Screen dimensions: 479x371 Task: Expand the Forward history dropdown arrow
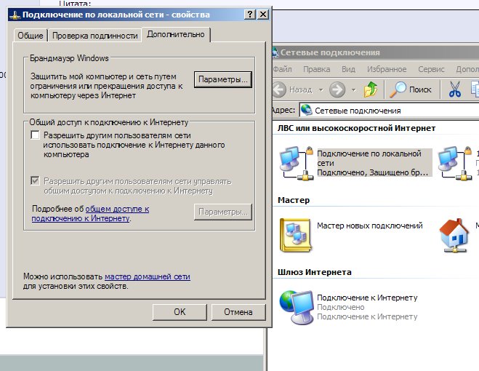click(354, 90)
